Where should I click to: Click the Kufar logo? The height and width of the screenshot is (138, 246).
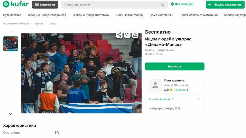(16, 4)
